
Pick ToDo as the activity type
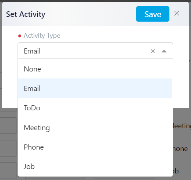pyautogui.click(x=95, y=108)
